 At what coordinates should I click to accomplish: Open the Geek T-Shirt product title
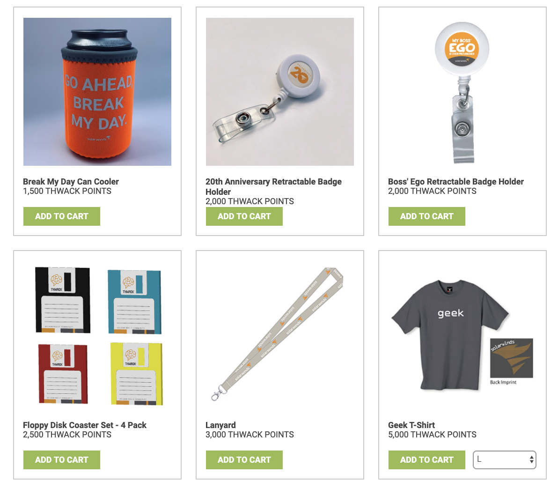(x=411, y=425)
